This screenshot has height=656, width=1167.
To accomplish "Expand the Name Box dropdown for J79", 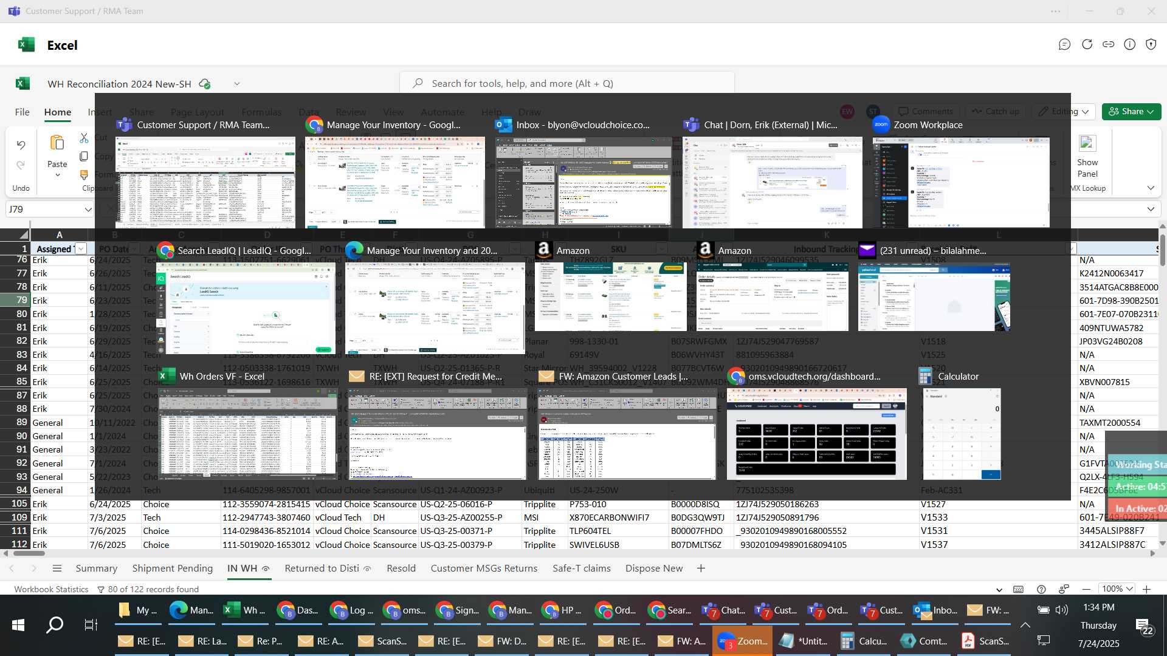I will pos(88,210).
